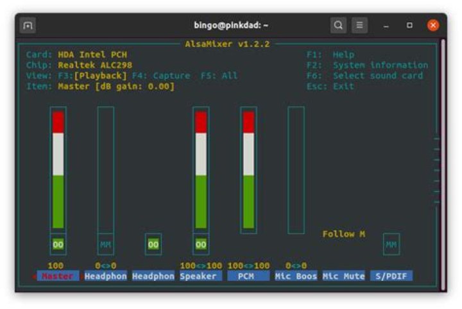462x309 pixels.
Task: Click Master [dB gain: 0.00] item text
Action: [116, 87]
